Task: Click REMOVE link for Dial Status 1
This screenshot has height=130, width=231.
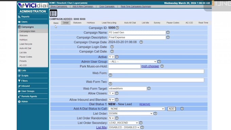Action: [x=145, y=105]
